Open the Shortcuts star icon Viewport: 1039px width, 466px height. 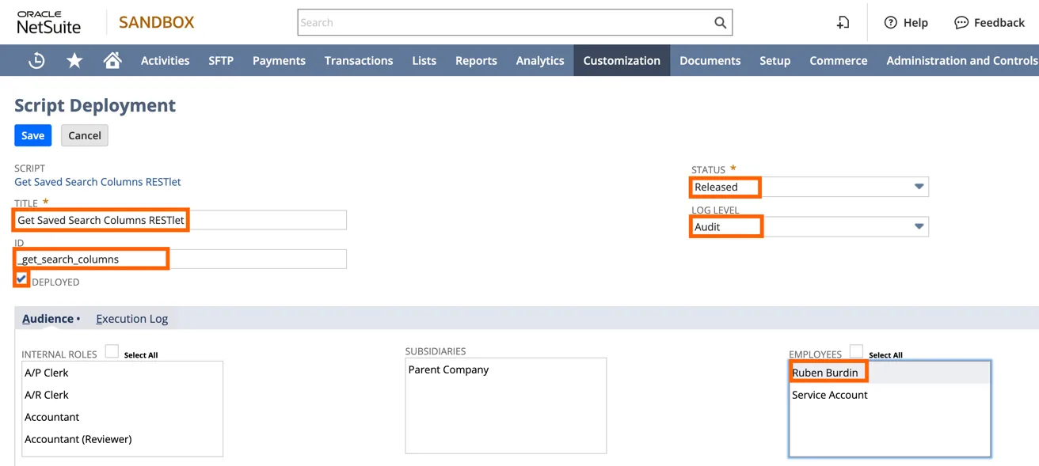pos(74,60)
